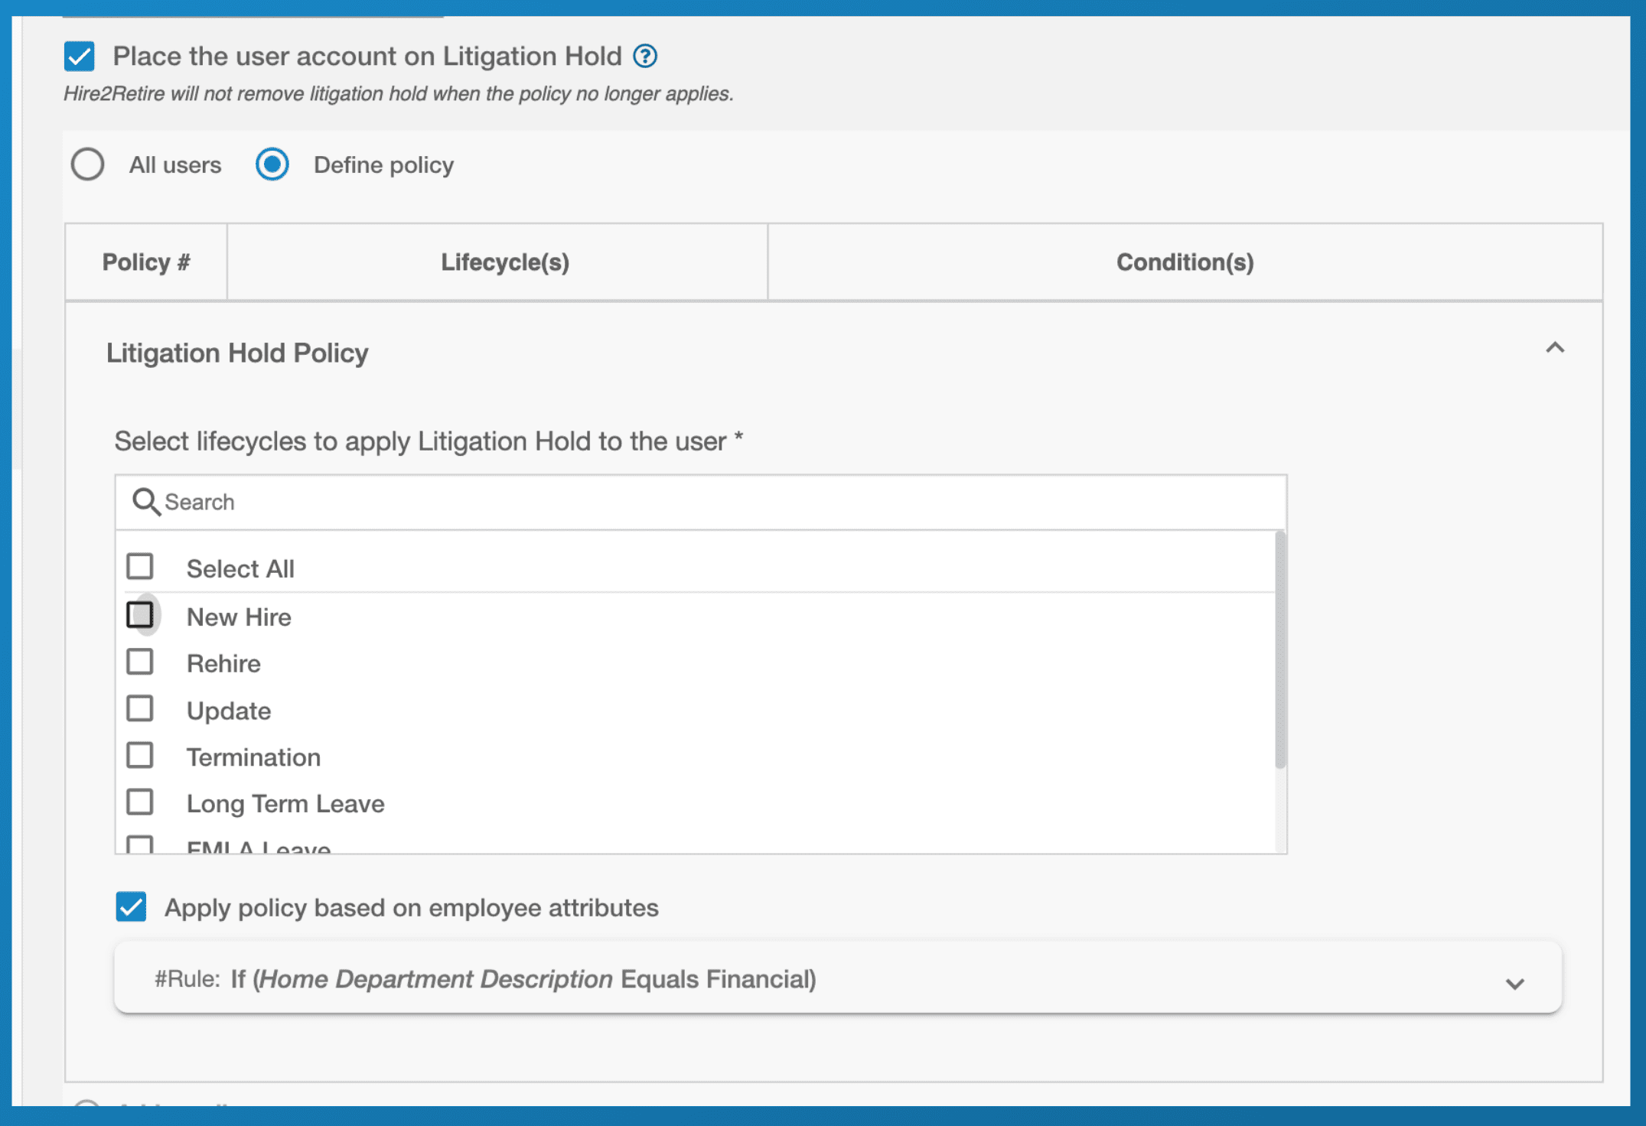Check the New Hire lifecycle checkbox
Viewport: 1646px width, 1126px height.
140,615
